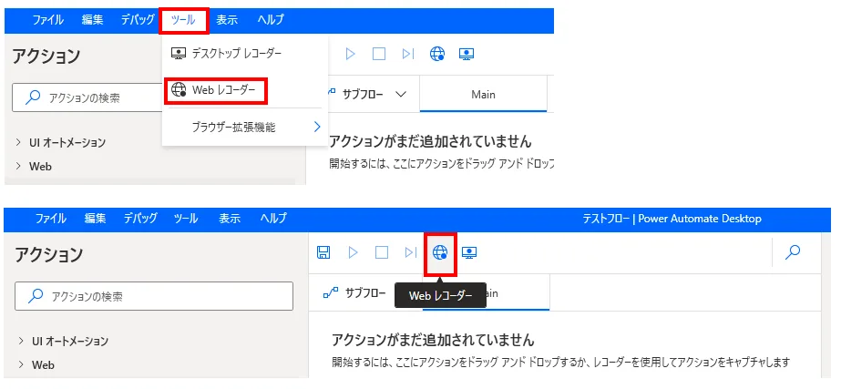Click the ファイル menu in the upper menu bar

pos(48,19)
